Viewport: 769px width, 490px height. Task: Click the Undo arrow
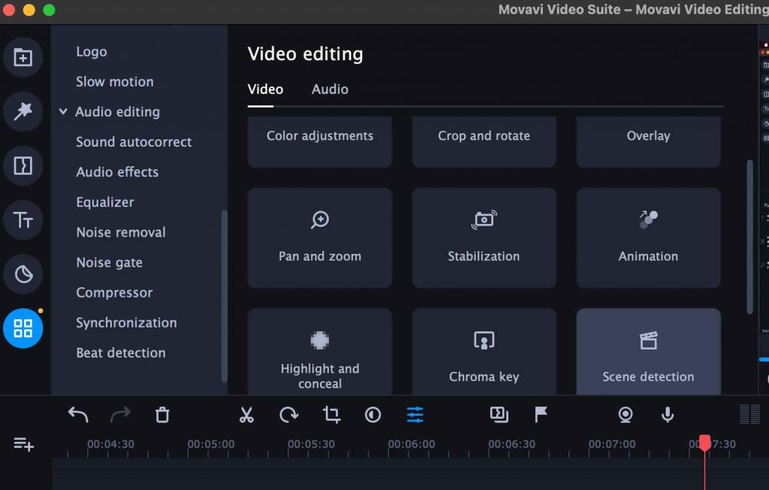point(77,413)
